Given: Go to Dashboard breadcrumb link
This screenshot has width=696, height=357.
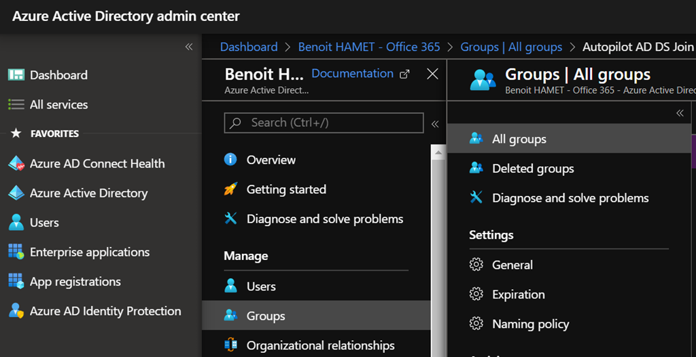Looking at the screenshot, I should tap(249, 47).
